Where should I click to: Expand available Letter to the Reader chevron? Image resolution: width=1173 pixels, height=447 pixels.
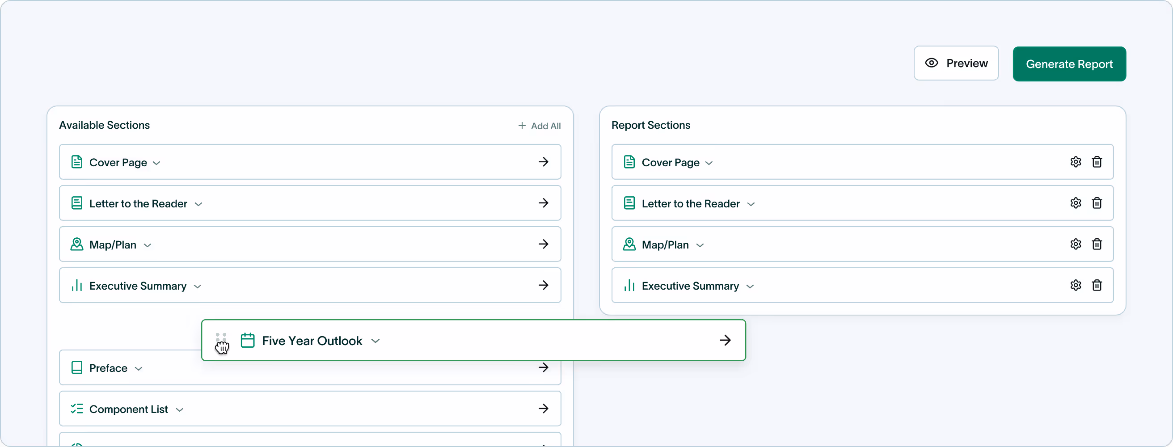[198, 204]
